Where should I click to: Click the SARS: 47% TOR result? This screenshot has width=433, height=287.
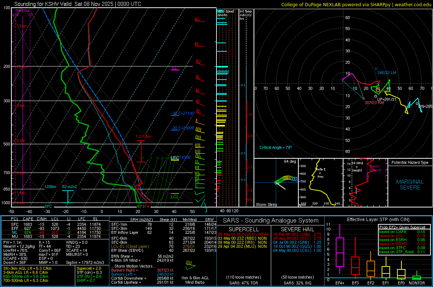tap(243, 283)
